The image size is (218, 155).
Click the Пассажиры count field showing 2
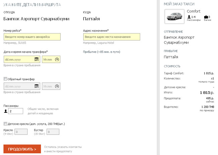point(15,111)
